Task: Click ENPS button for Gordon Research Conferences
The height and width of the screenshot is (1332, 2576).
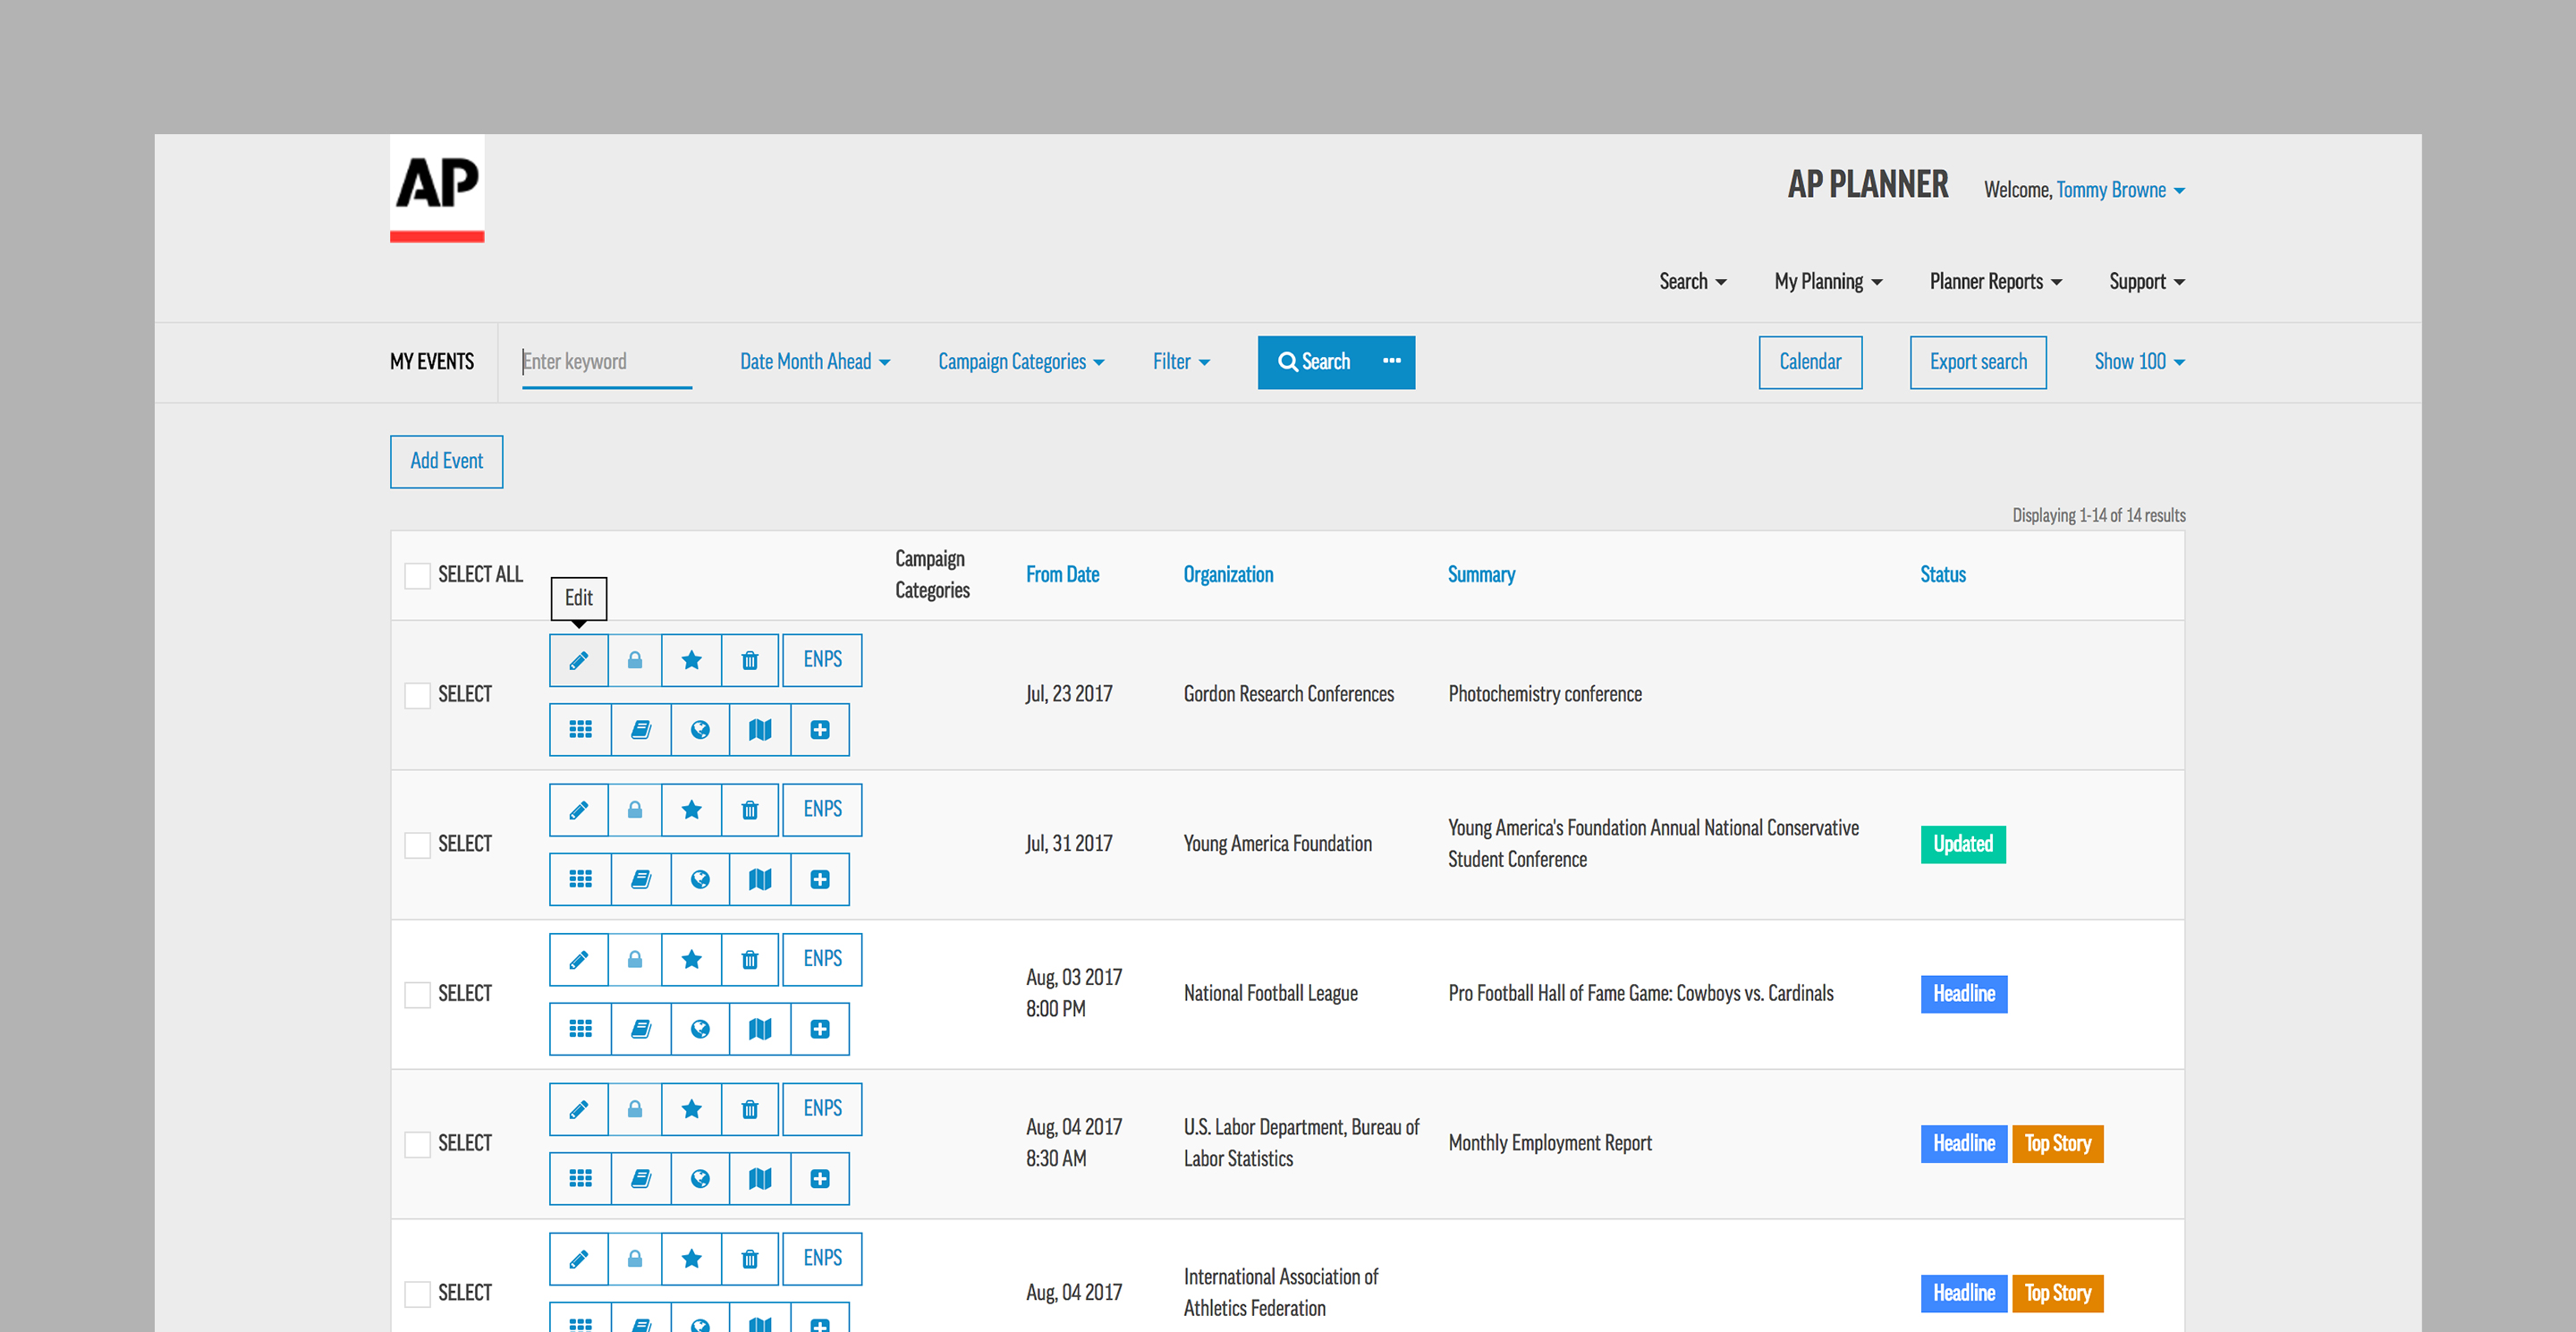Action: pos(822,660)
